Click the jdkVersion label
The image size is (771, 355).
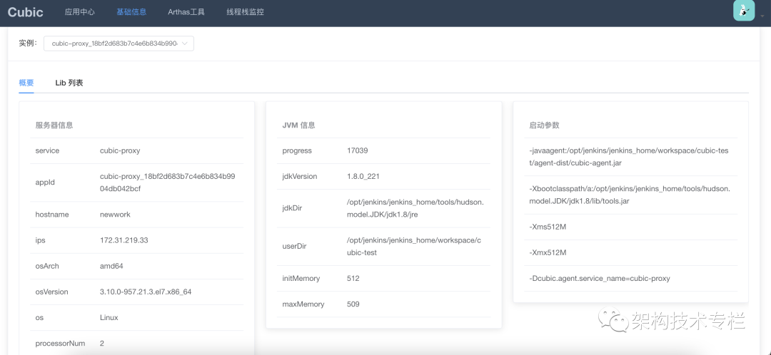point(300,176)
